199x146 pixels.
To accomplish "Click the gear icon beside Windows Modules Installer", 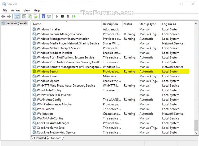I will coord(34,53).
